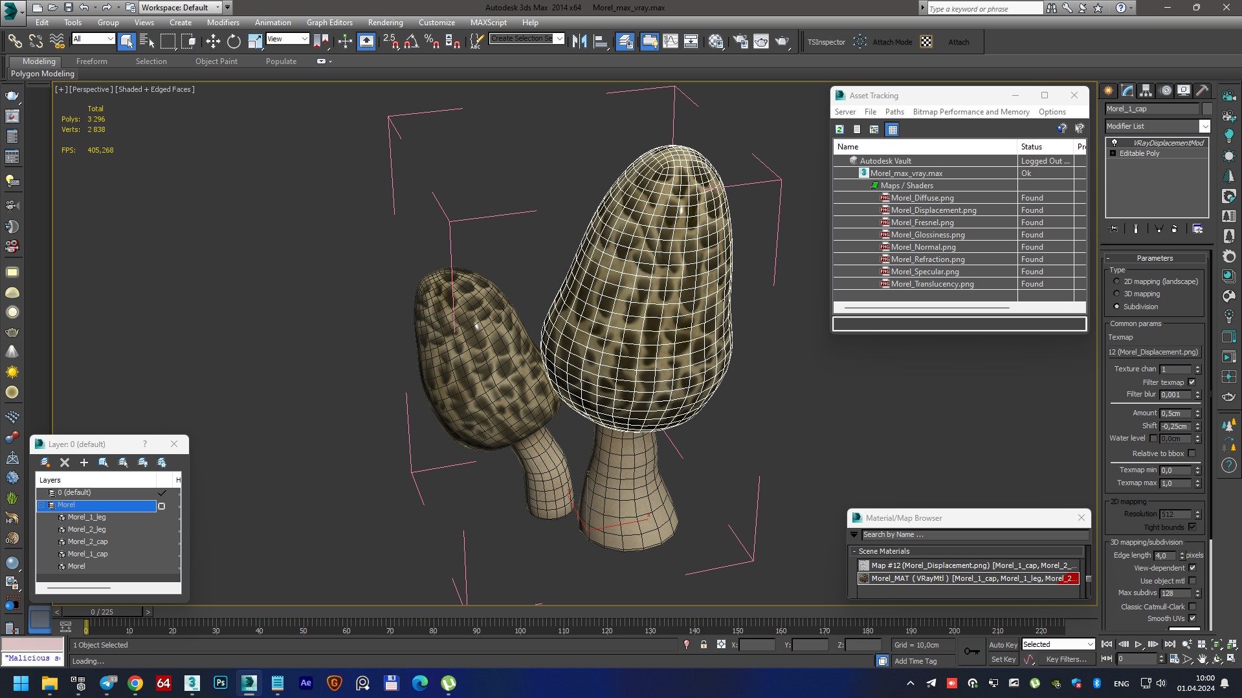
Task: Click Pin Stack under modifier list
Action: [x=1114, y=228]
